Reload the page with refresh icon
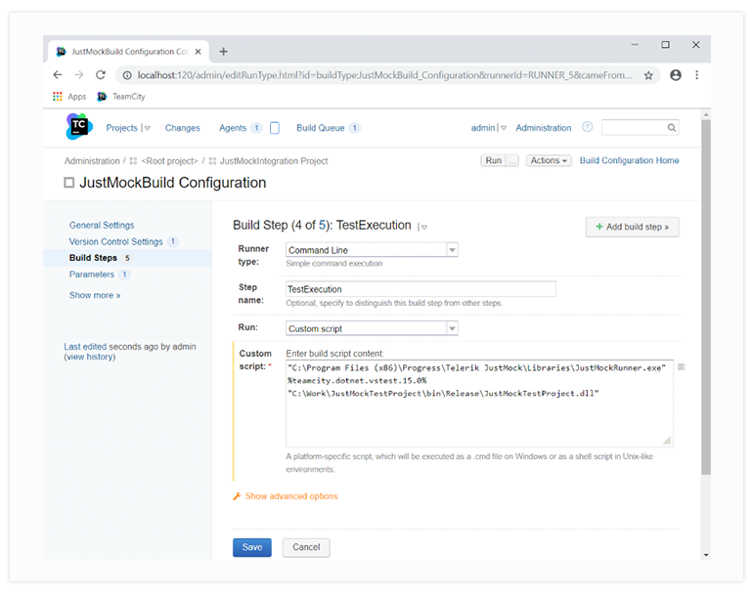Screen dimensions: 753x595 101,75
